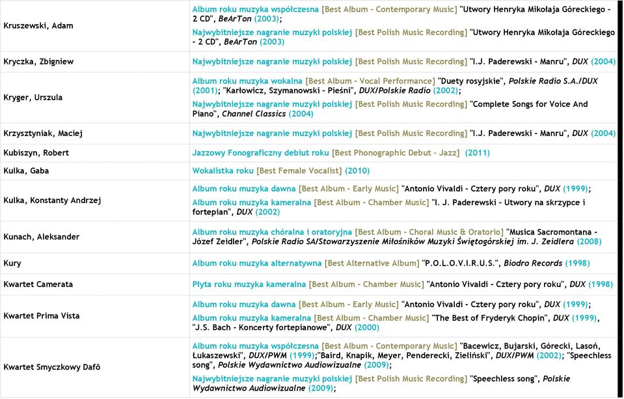
Task: Select the name 'Kwartet Prima Vista'
Action: (x=42, y=316)
